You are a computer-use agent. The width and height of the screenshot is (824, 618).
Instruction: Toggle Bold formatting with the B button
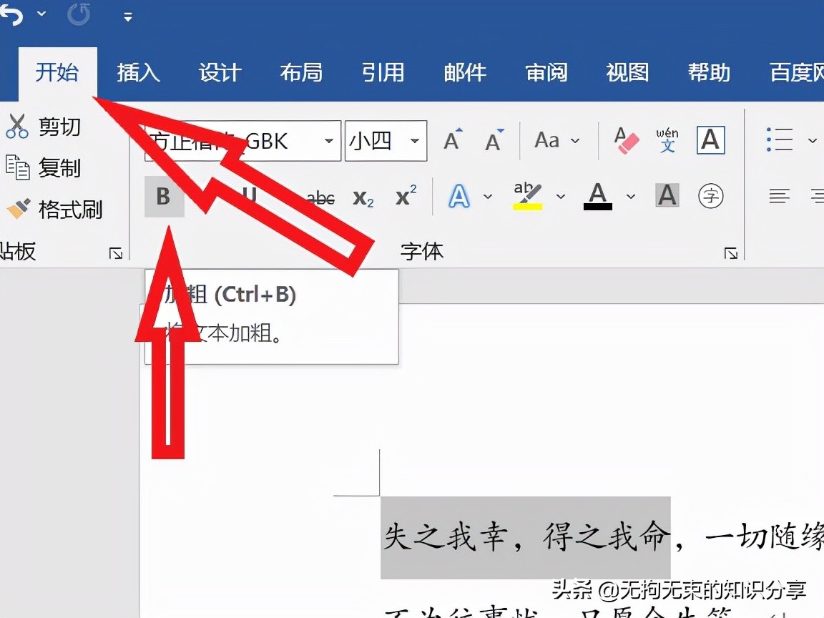pos(164,197)
